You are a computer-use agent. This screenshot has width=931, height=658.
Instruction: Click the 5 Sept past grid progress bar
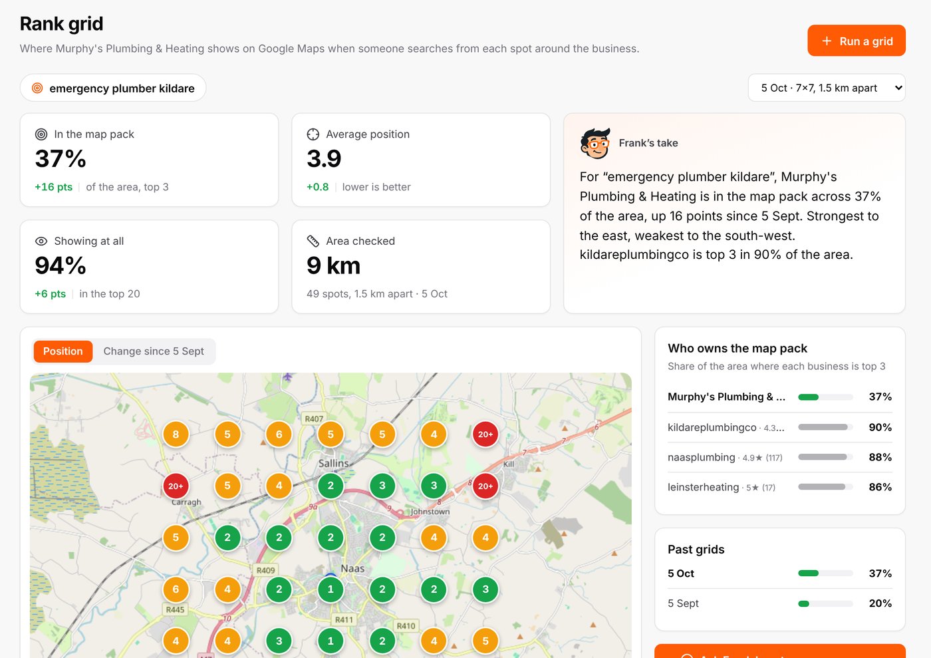pyautogui.click(x=825, y=603)
